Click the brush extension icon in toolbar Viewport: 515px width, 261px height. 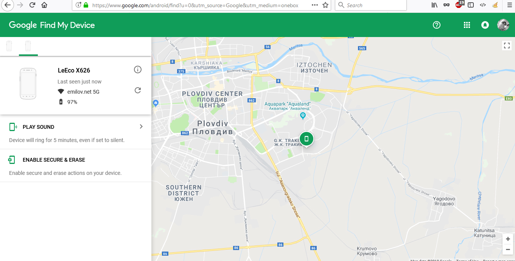495,5
